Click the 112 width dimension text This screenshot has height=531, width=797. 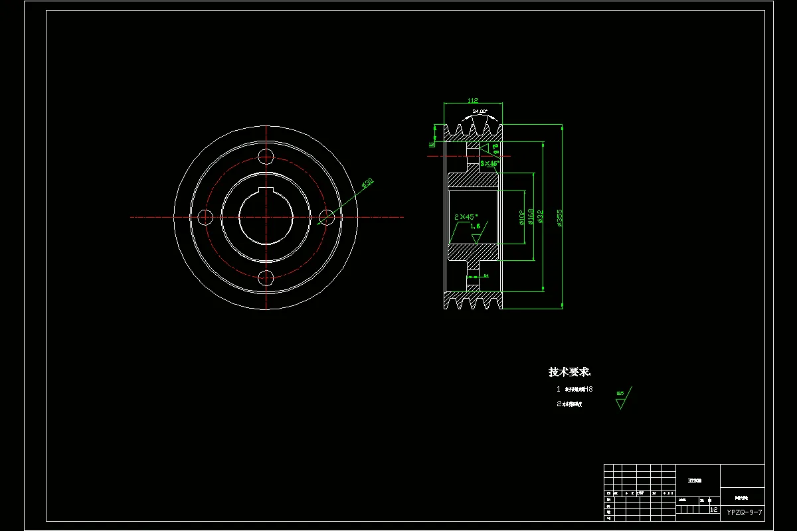[x=473, y=100]
